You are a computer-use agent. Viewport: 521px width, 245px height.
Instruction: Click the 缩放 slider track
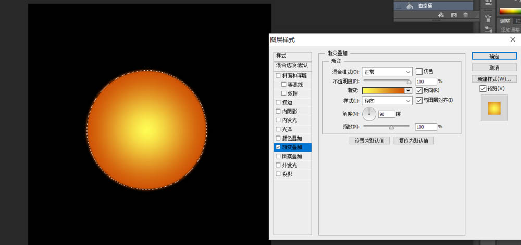[387, 126]
